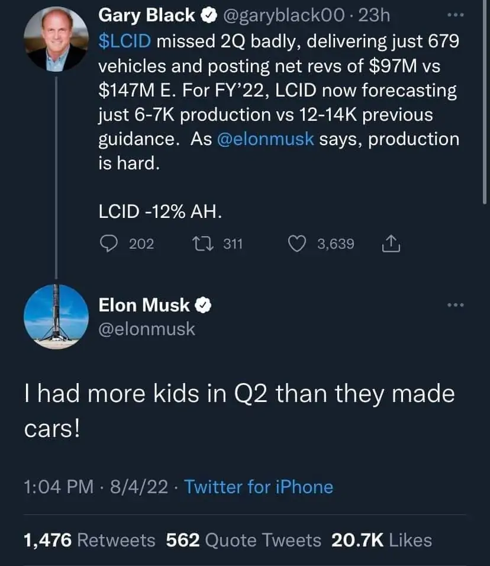View the 1,476 Retweets list
This screenshot has height=566, width=490.
(x=89, y=540)
